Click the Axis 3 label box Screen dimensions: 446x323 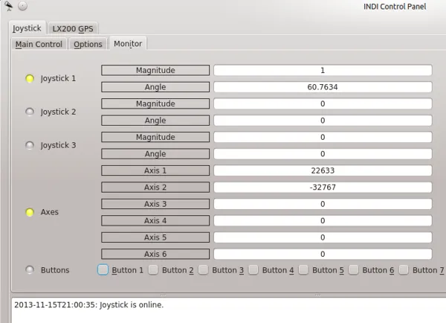pyautogui.click(x=155, y=204)
